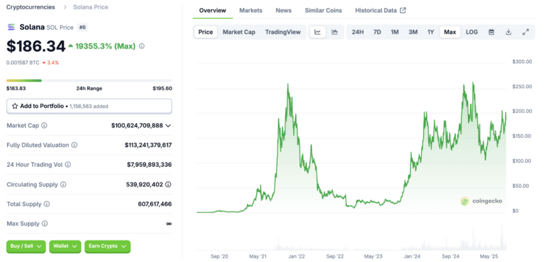Click the Solana Price breadcrumb
This screenshot has height=262, width=559.
(91, 7)
